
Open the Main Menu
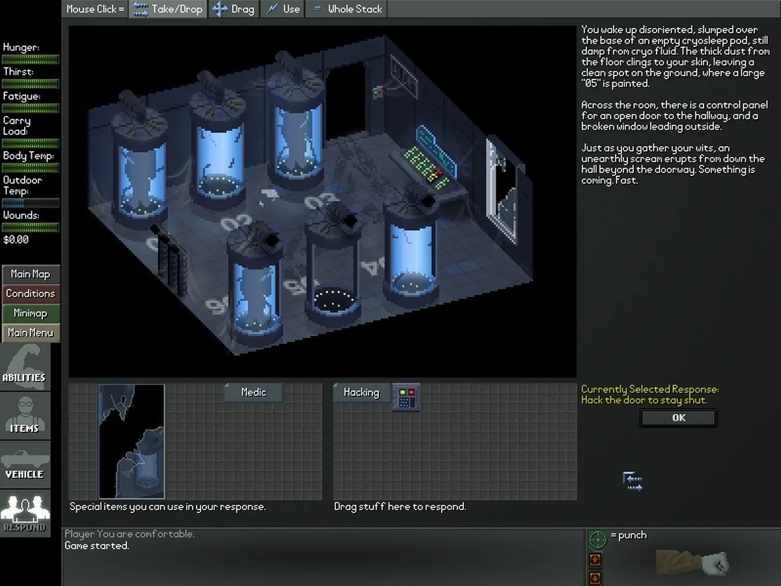pyautogui.click(x=31, y=333)
